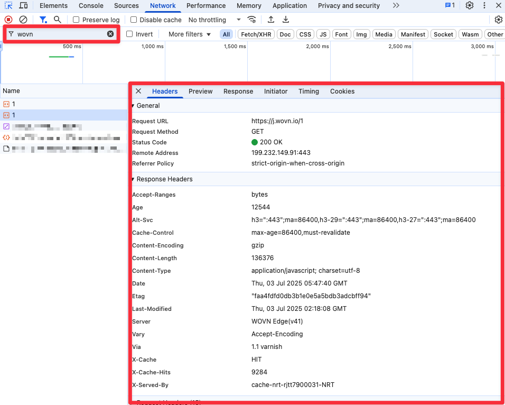Switch to the Timing tab
This screenshot has width=505, height=405.
(308, 91)
